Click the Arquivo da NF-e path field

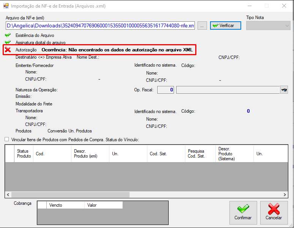pos(100,26)
